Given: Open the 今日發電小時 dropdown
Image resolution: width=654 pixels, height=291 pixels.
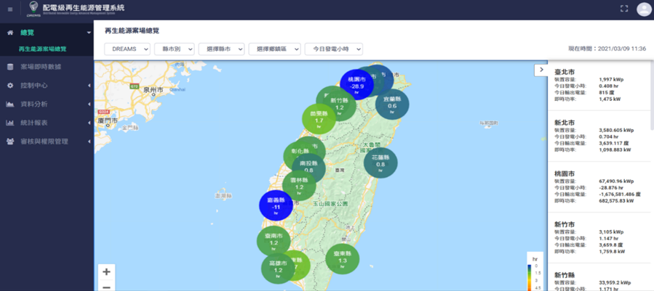Looking at the screenshot, I should (x=333, y=49).
